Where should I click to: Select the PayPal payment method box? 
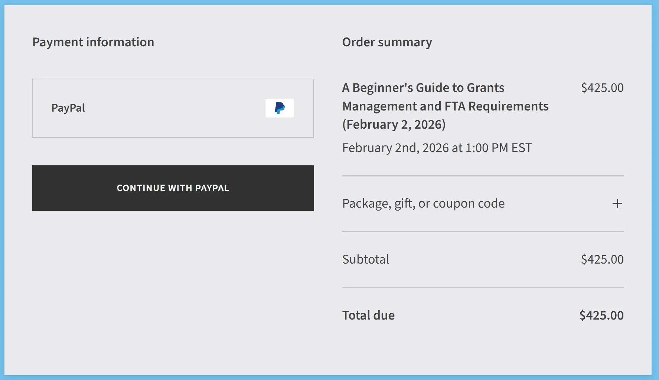(x=173, y=108)
